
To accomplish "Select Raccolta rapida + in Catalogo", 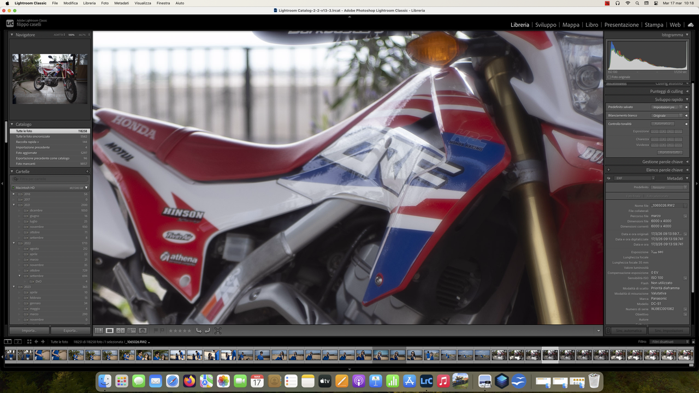I will pos(50,142).
